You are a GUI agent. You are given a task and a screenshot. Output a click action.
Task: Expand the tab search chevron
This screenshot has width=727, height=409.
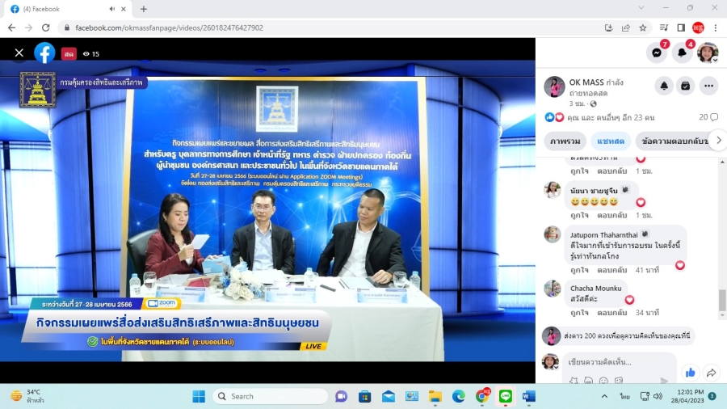641,8
